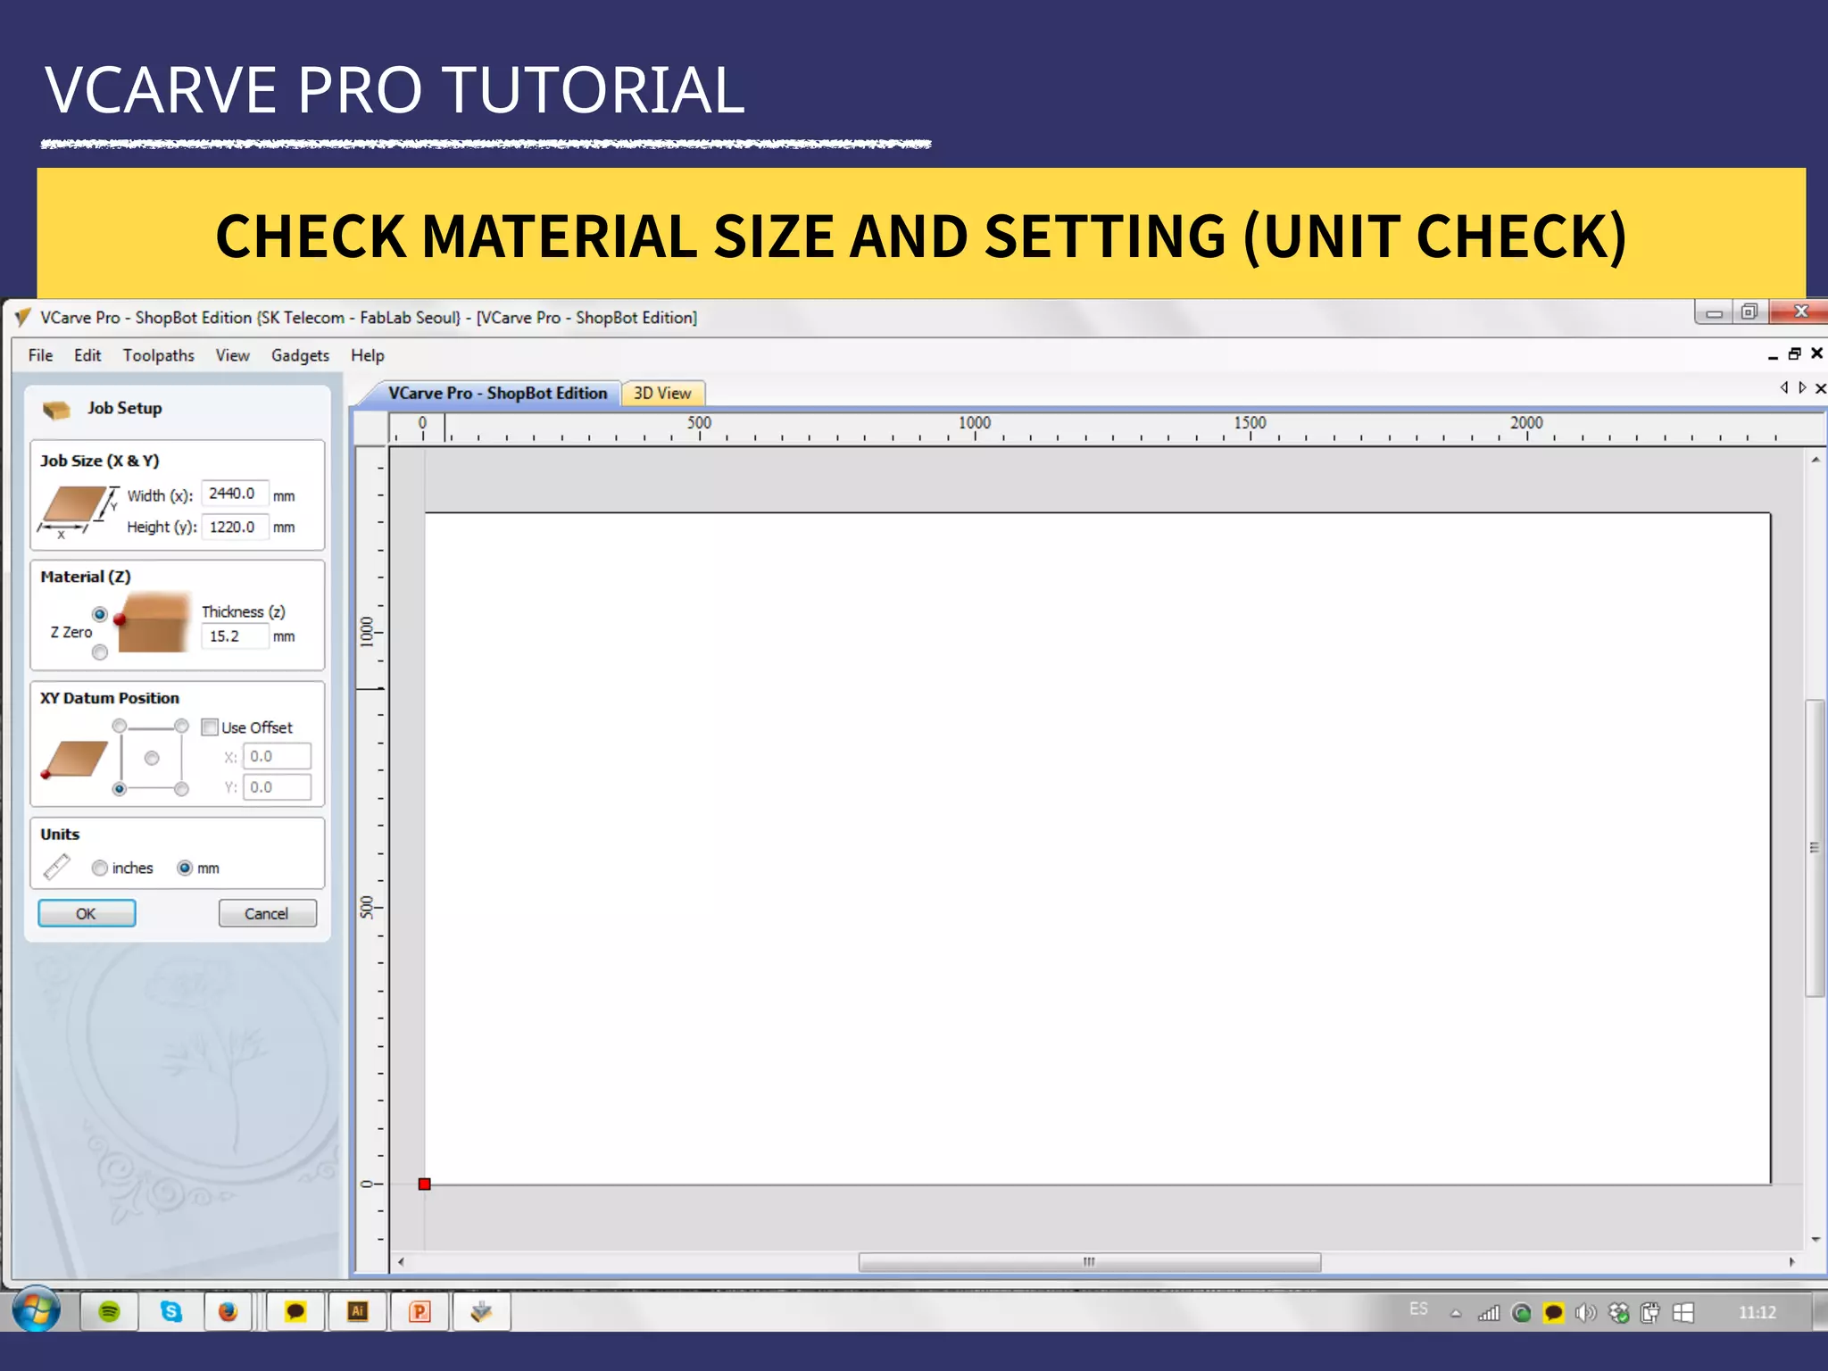Set XY datum to center
Image resolution: width=1828 pixels, height=1371 pixels.
click(152, 758)
